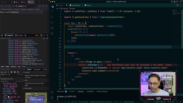
Task: Toggle the :hov pseudo-class panel
Action: 2,72
